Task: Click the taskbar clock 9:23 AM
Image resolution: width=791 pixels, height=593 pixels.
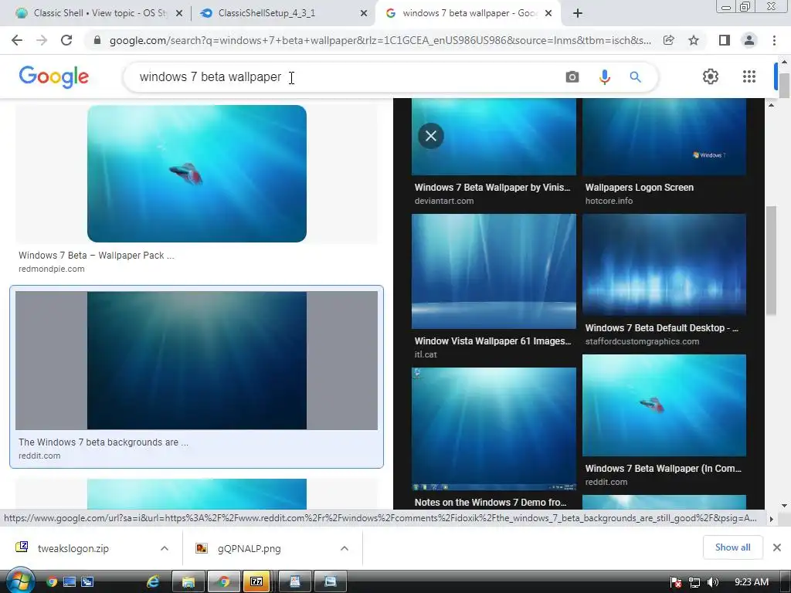Action: [751, 582]
